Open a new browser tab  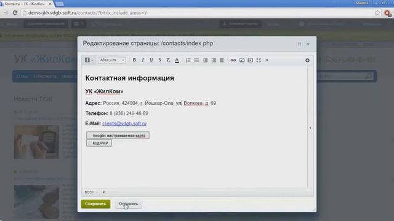click(x=59, y=4)
